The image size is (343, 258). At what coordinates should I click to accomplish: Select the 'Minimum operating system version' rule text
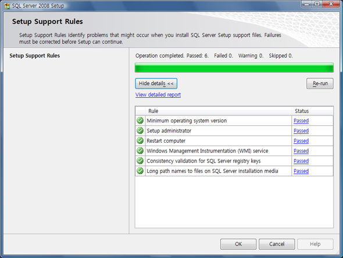point(187,121)
